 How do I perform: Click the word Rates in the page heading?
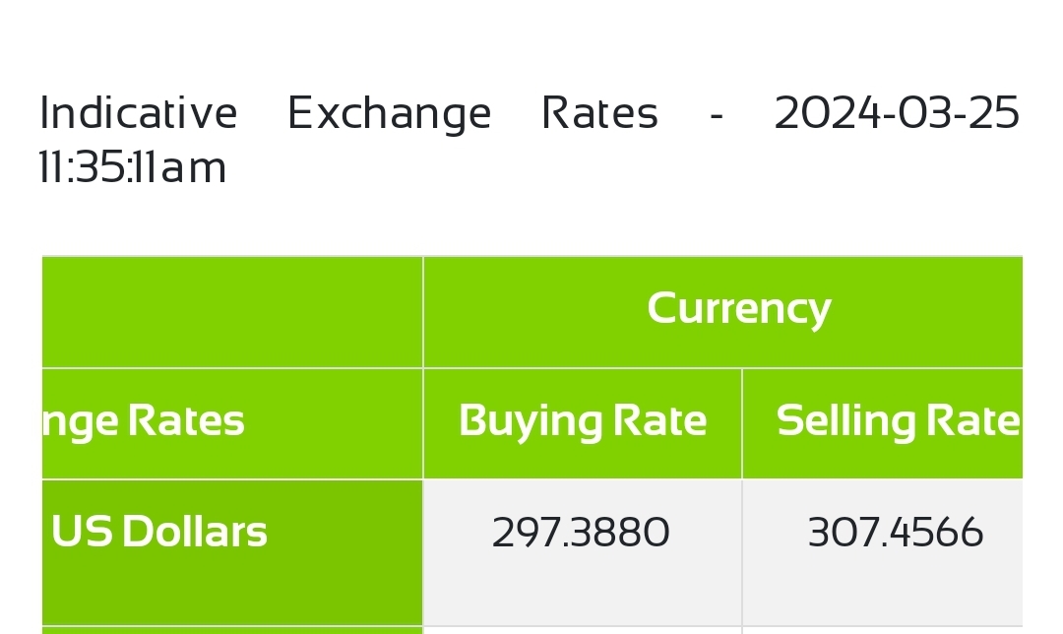coord(600,112)
